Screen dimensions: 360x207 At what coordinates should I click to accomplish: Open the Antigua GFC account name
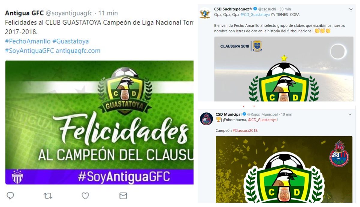click(24, 13)
